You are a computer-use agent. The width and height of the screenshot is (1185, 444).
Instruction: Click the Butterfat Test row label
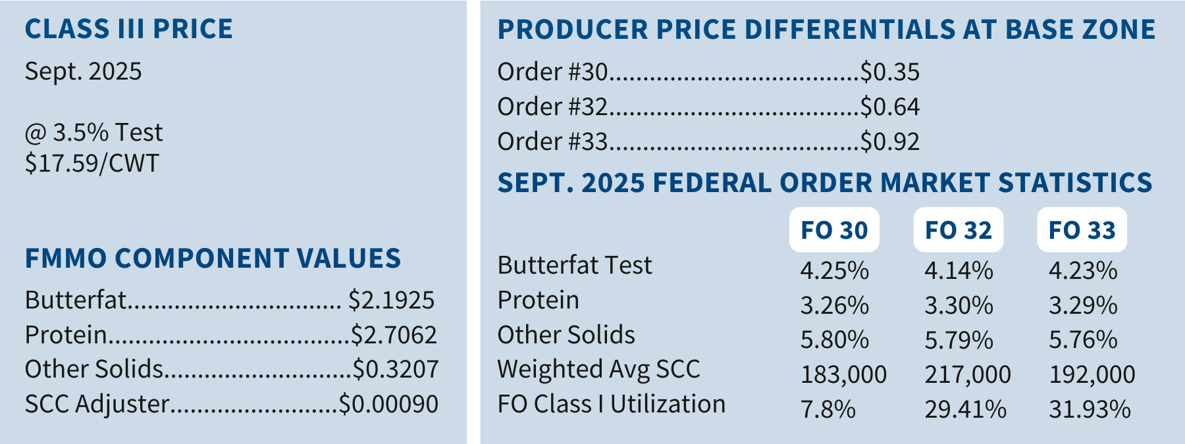[575, 265]
